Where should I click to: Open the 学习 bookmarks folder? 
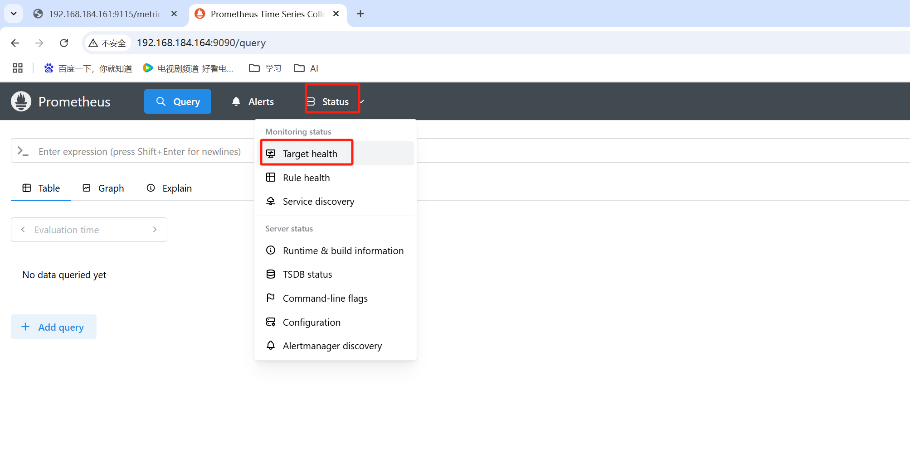point(265,68)
